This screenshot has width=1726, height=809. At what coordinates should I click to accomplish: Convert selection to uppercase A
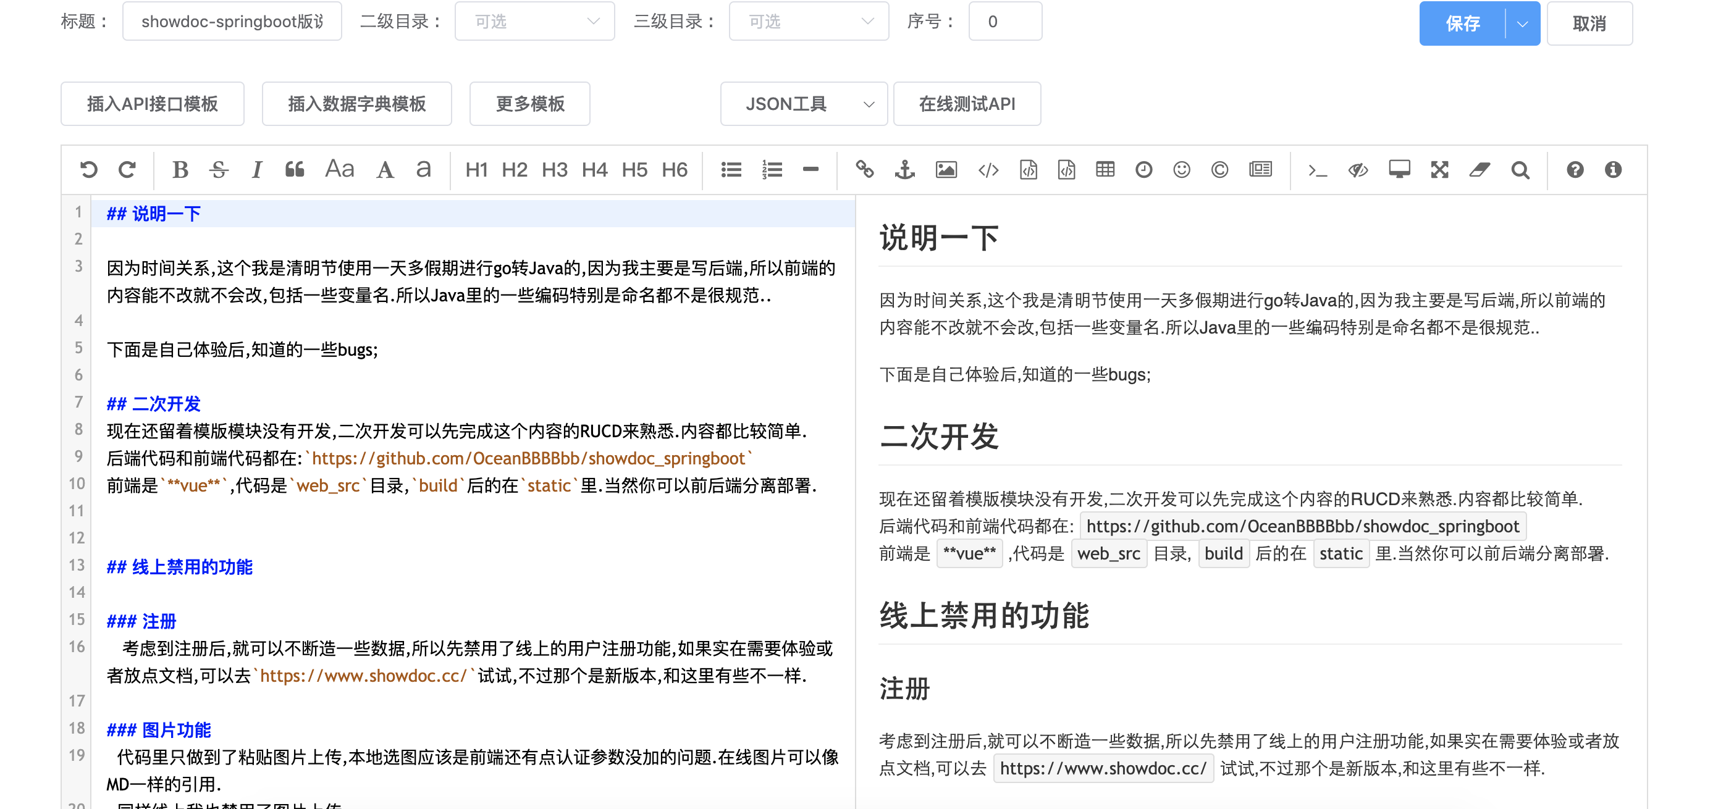pos(385,169)
